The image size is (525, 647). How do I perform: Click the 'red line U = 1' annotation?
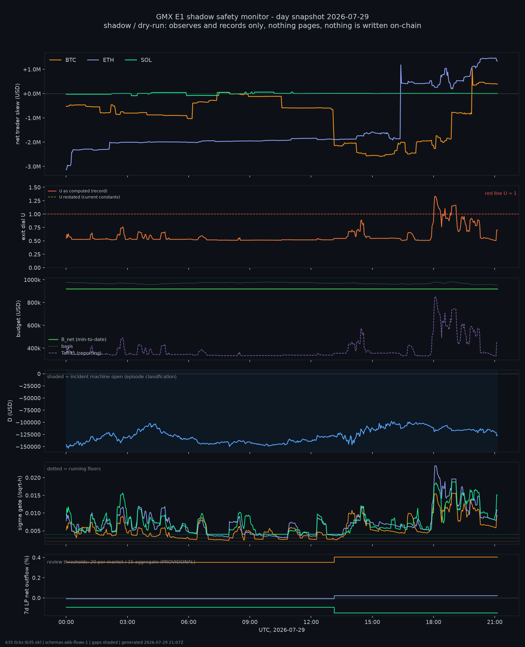coord(500,193)
